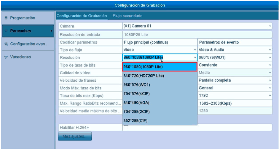This screenshot has width=280, height=150.
Task: Expand the Constante bit rate type dropdown
Action: pyautogui.click(x=270, y=65)
